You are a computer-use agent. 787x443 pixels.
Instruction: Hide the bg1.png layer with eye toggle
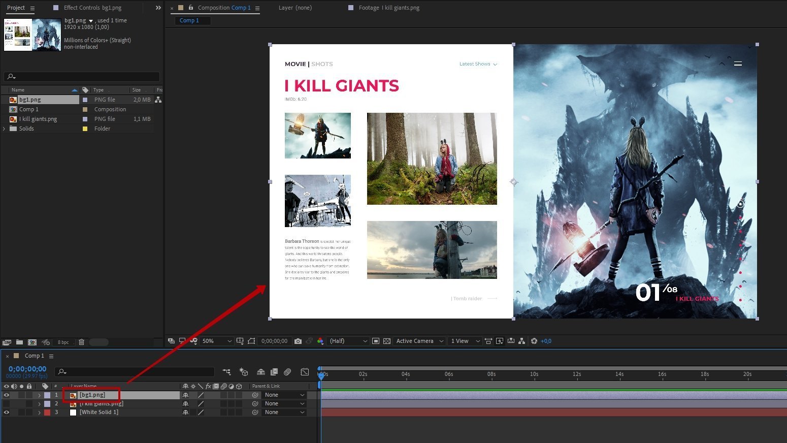7,395
